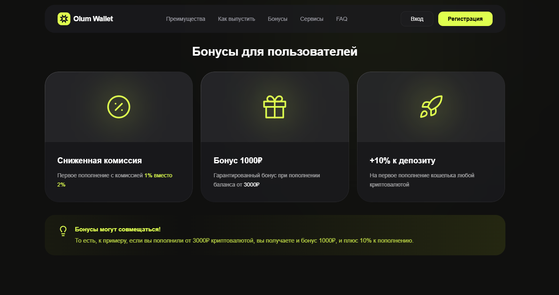
Task: Select Бонусы in the navigation
Action: click(278, 19)
